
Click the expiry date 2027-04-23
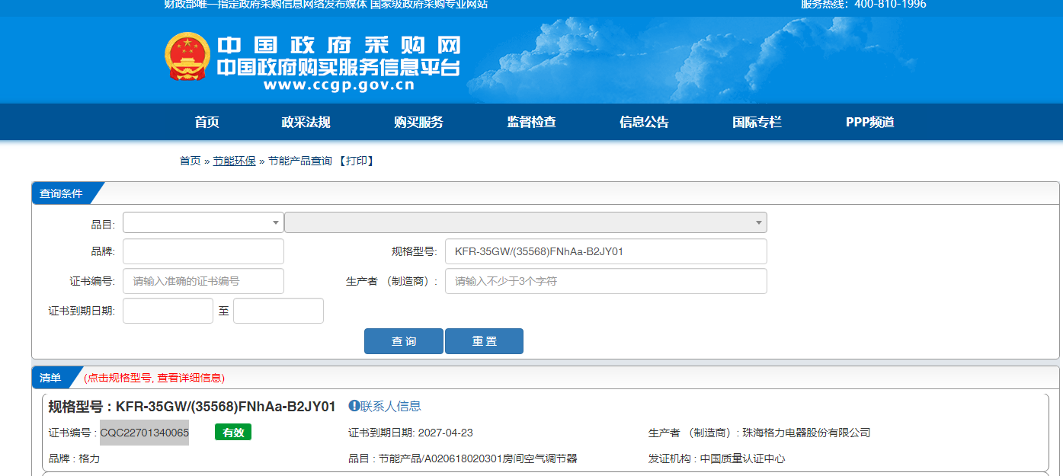tap(445, 433)
